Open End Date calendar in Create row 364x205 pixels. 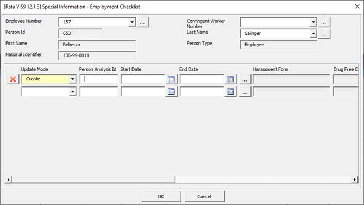pos(230,79)
